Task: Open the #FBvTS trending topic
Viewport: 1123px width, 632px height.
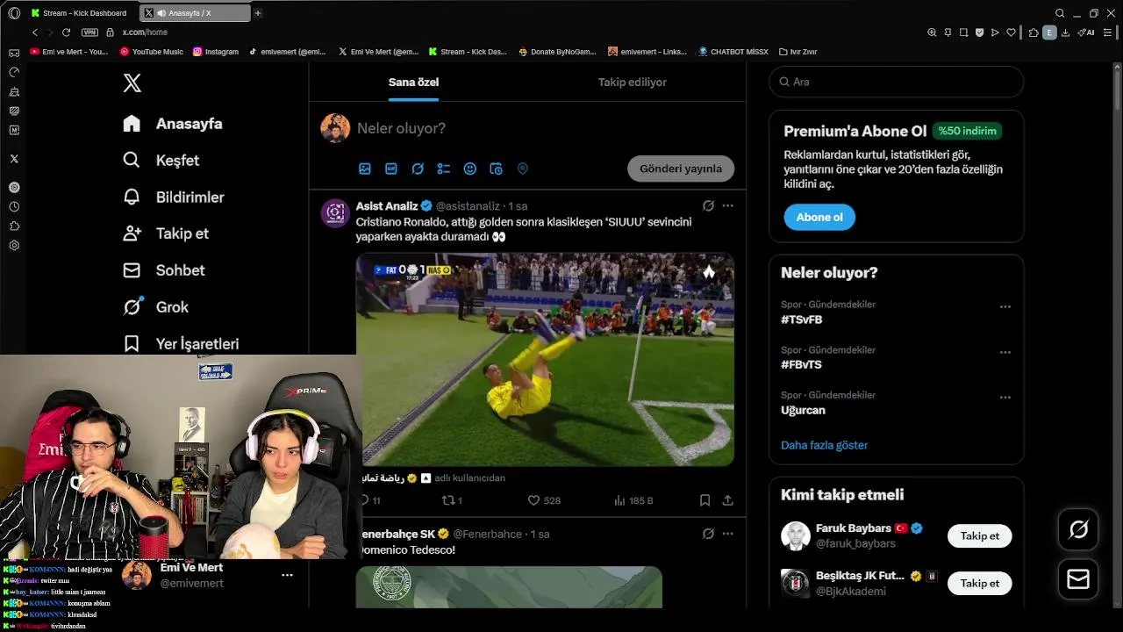Action: pyautogui.click(x=801, y=364)
